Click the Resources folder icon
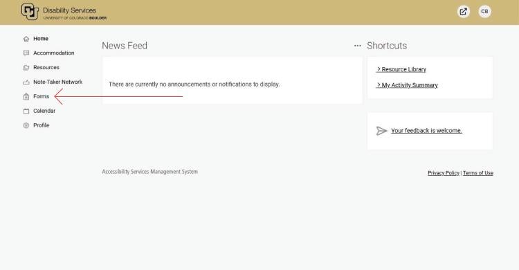The height and width of the screenshot is (270, 519). click(x=26, y=68)
